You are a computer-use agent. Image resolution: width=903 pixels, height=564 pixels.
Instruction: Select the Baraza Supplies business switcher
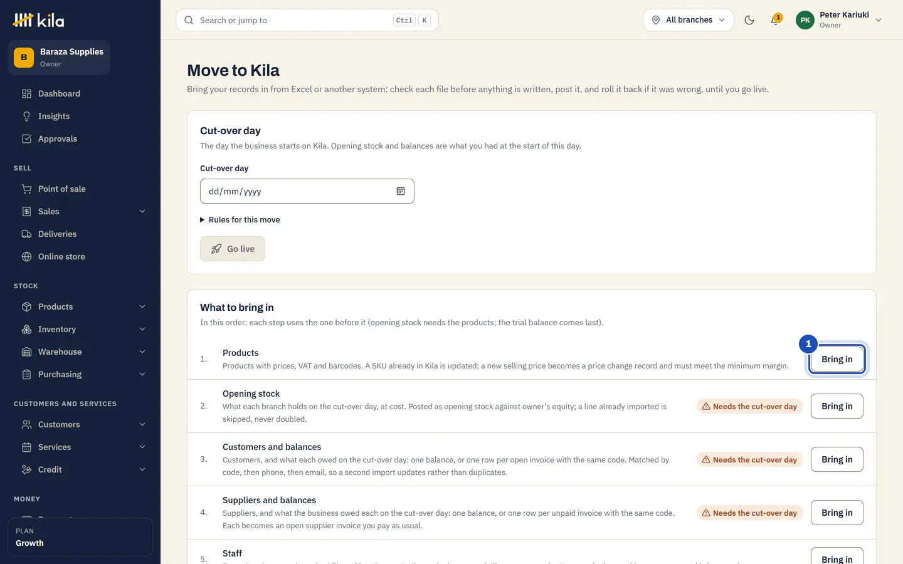point(59,58)
